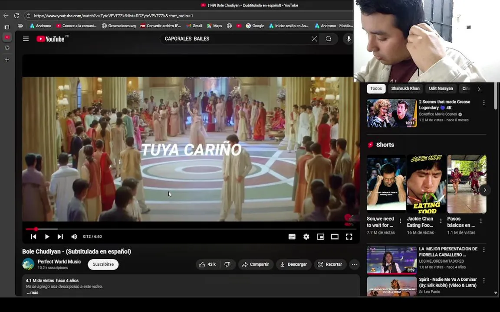Image resolution: width=500 pixels, height=312 pixels.
Task: Open more actions ellipsis below video
Action: [x=354, y=264]
